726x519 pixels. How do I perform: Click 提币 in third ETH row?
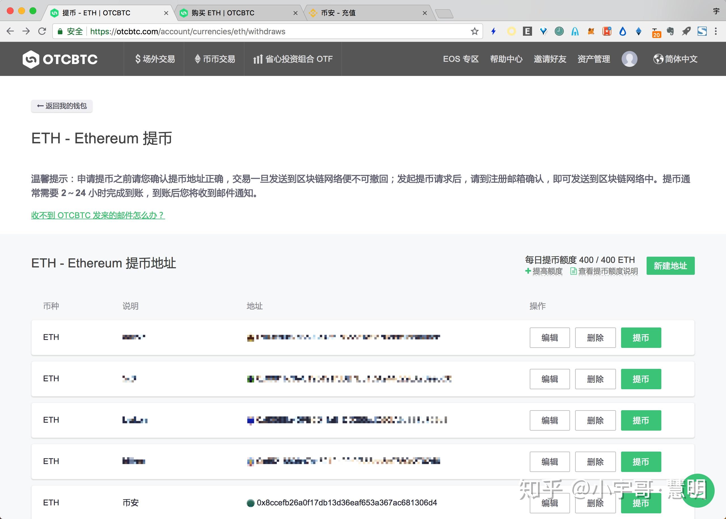pyautogui.click(x=641, y=420)
